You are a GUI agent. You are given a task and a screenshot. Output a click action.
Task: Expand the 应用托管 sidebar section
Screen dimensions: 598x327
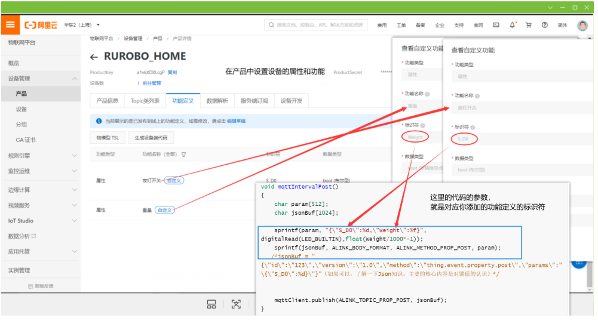[x=41, y=252]
